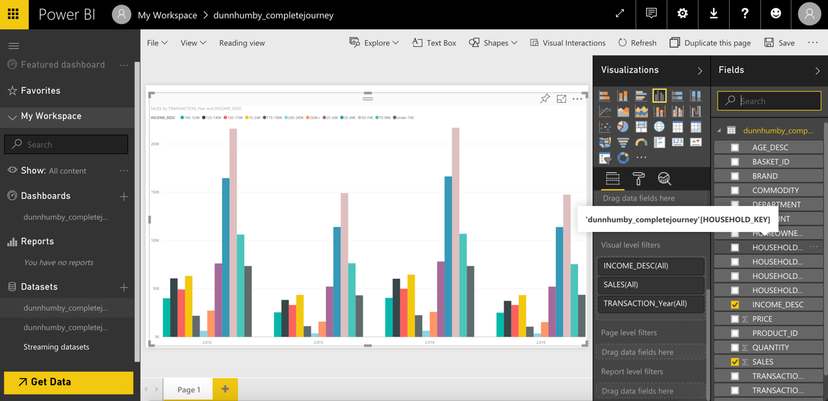This screenshot has width=828, height=401.
Task: Click the Get Data button
Action: pyautogui.click(x=68, y=382)
